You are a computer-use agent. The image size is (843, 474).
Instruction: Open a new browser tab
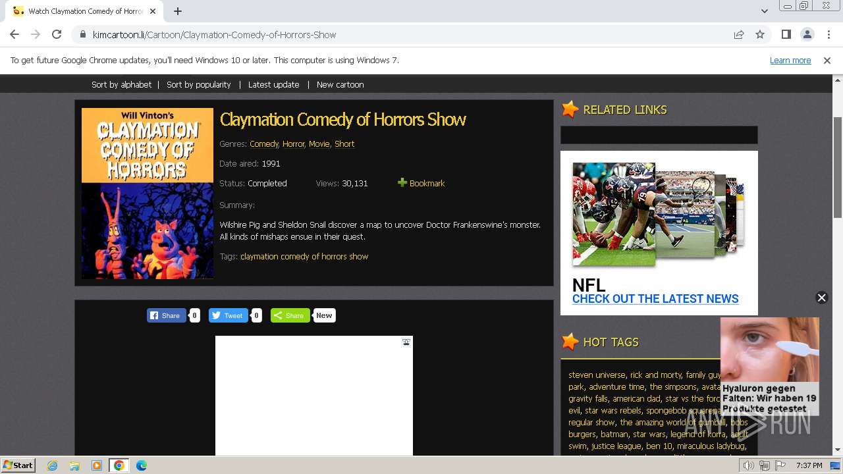178,11
